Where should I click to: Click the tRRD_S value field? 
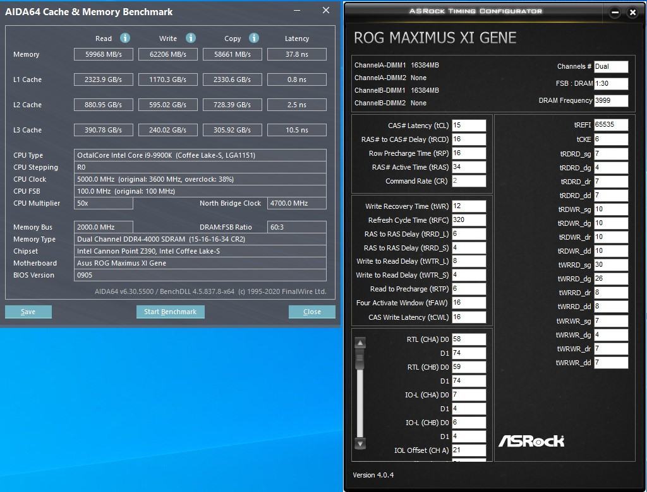point(469,248)
